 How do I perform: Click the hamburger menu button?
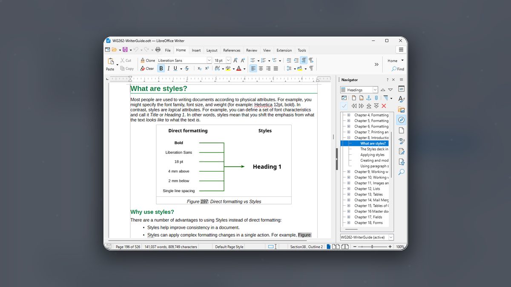pyautogui.click(x=401, y=50)
